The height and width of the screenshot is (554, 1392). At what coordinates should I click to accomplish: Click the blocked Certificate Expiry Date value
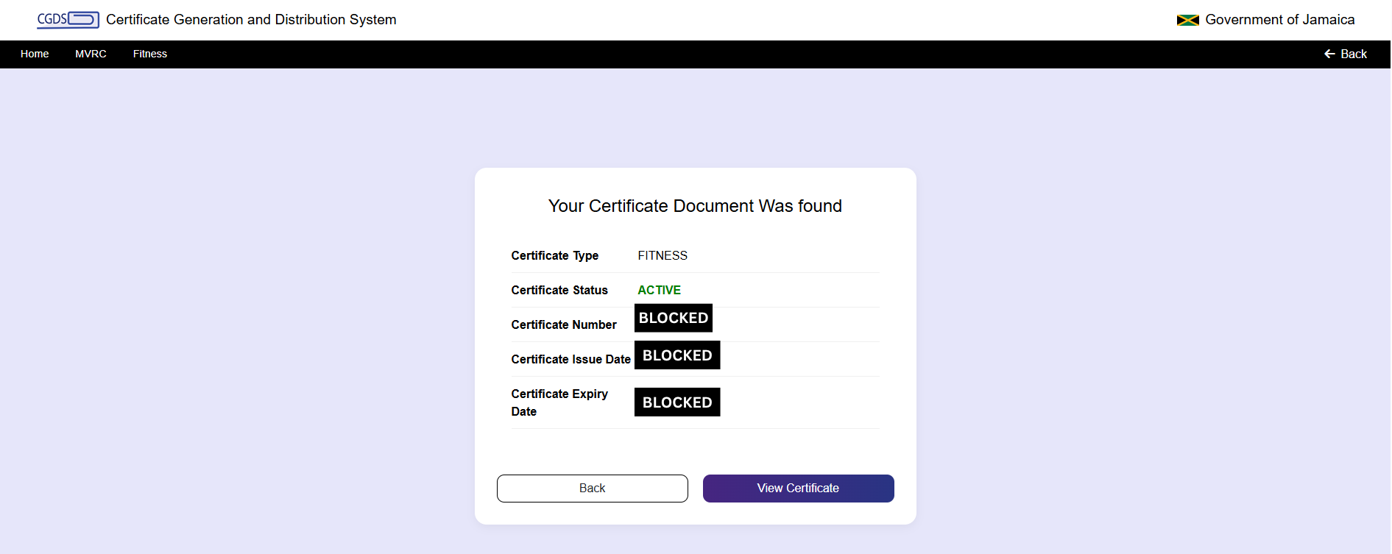coord(676,402)
